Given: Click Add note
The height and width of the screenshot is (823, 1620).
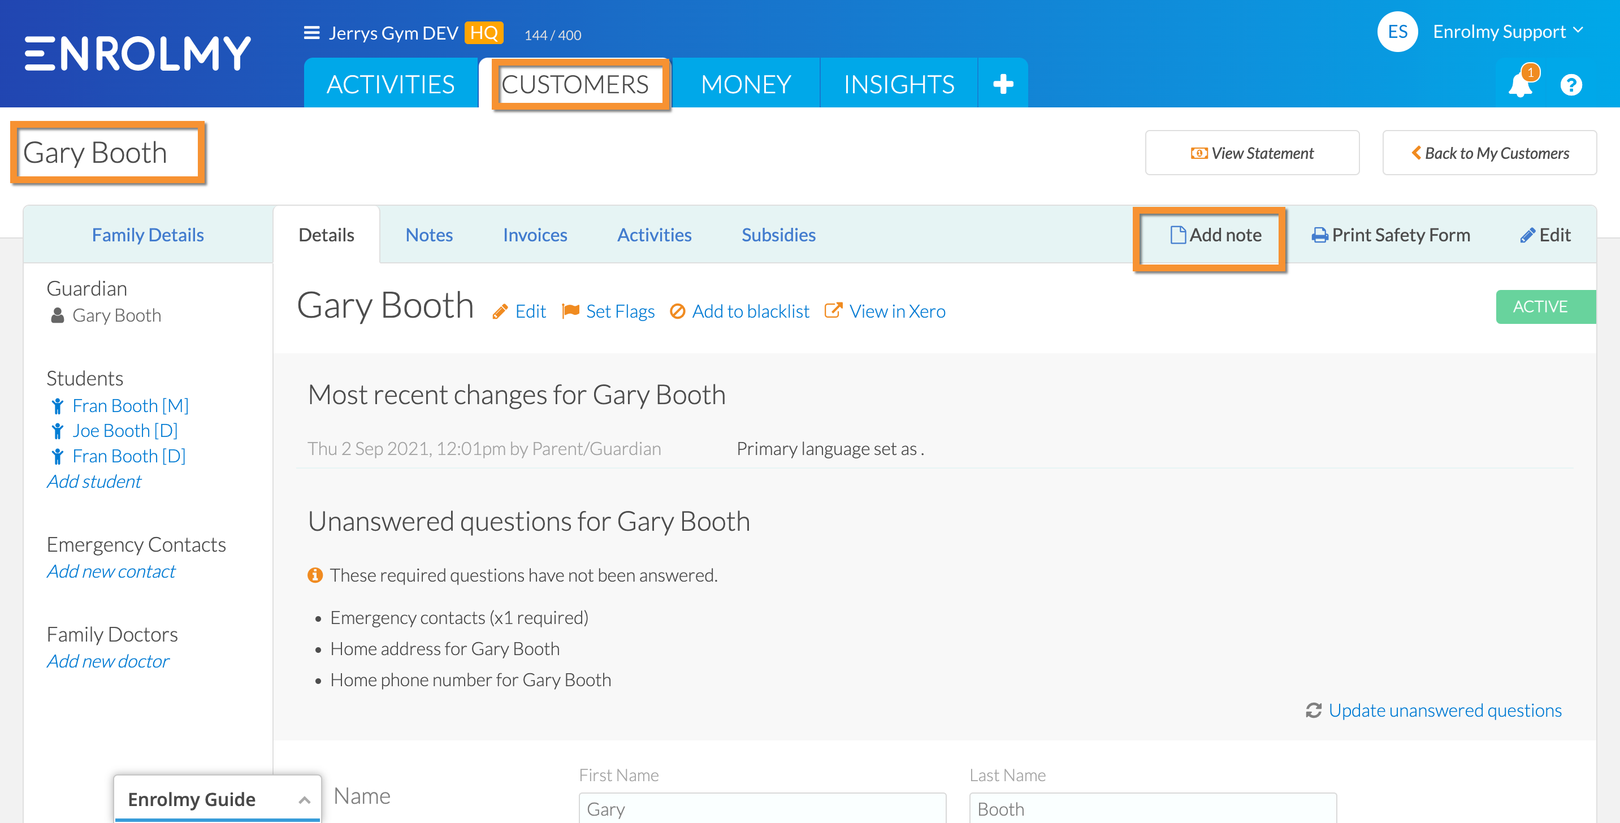Looking at the screenshot, I should (1215, 235).
